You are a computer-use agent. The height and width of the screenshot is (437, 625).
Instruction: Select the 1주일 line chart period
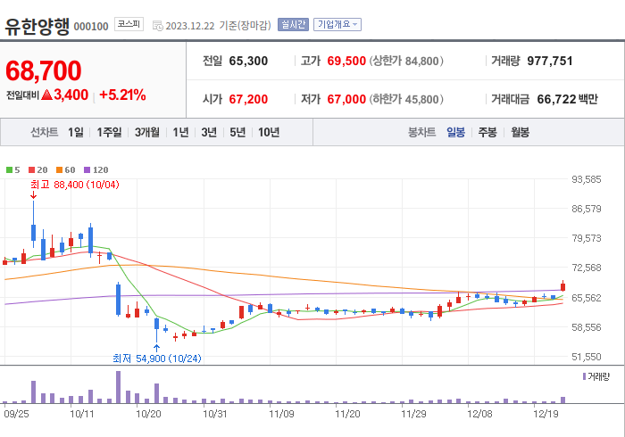coord(109,132)
